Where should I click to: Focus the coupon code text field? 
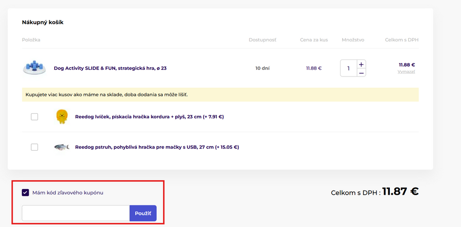[75, 213]
